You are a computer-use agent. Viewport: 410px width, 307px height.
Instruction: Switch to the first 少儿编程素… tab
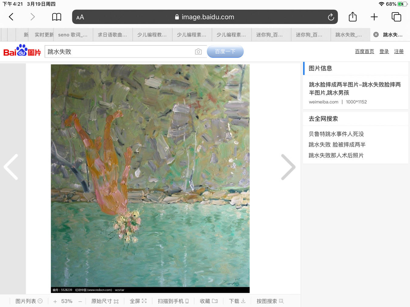[x=192, y=35]
